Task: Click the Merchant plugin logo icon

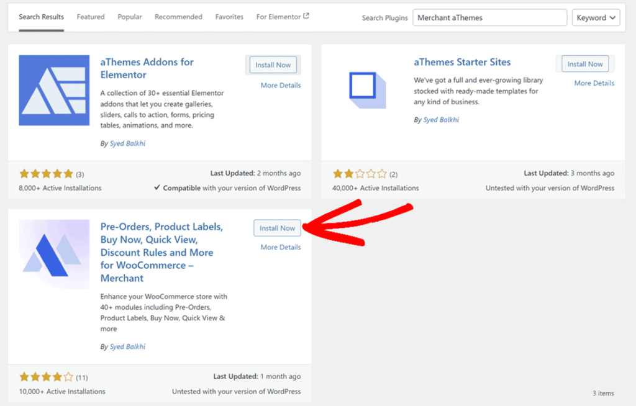Action: pos(55,255)
